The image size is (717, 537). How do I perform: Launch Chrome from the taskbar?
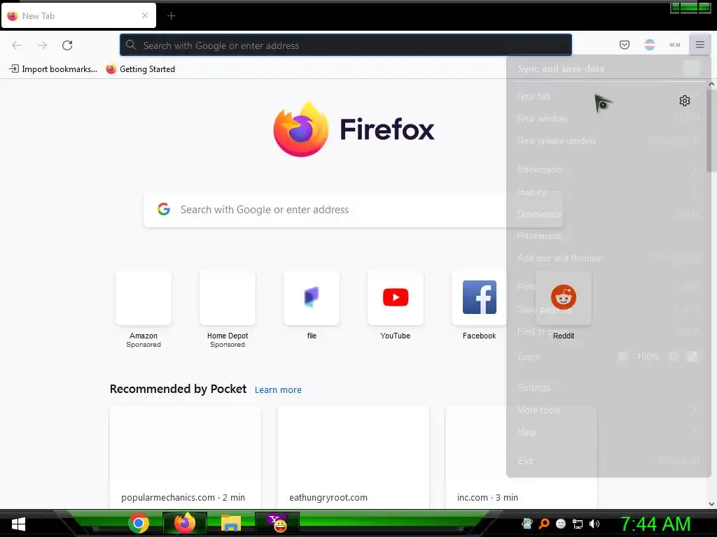point(139,523)
